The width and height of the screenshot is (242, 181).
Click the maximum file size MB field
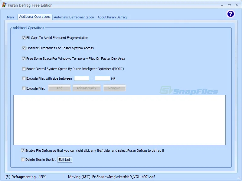[103, 78]
